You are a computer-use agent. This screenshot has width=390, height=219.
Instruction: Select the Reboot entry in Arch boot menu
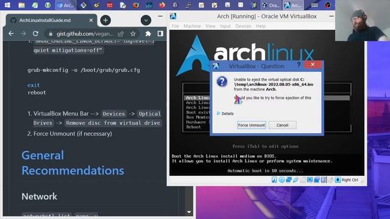tap(193, 127)
